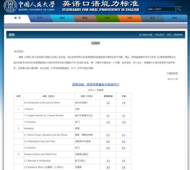Open the green 复述 tab
The width and height of the screenshot is (190, 170).
pos(107,18)
